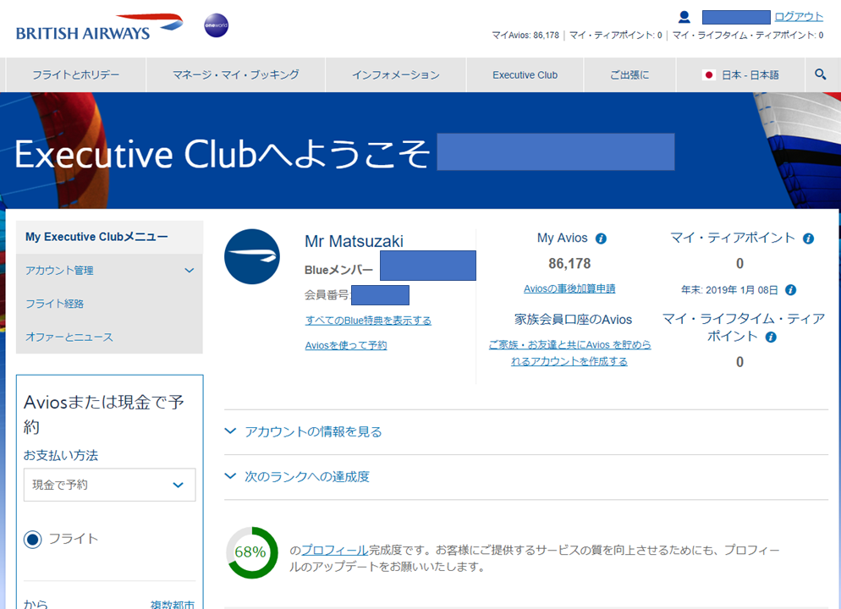Open the user profile icon
Screen dimensions: 841x609
[684, 17]
